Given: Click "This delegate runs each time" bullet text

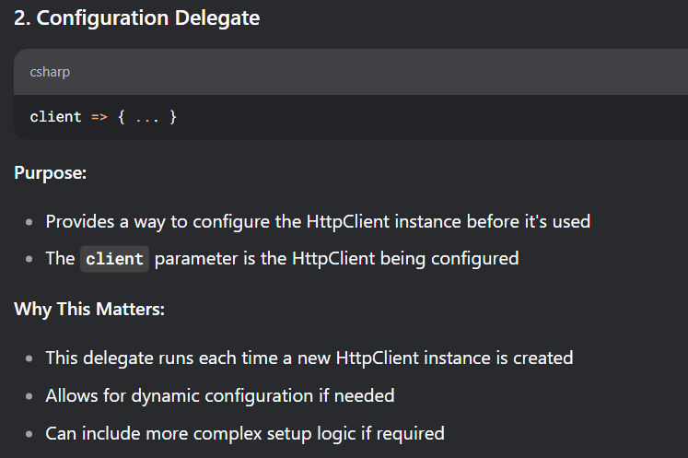Looking at the screenshot, I should pyautogui.click(x=163, y=358).
